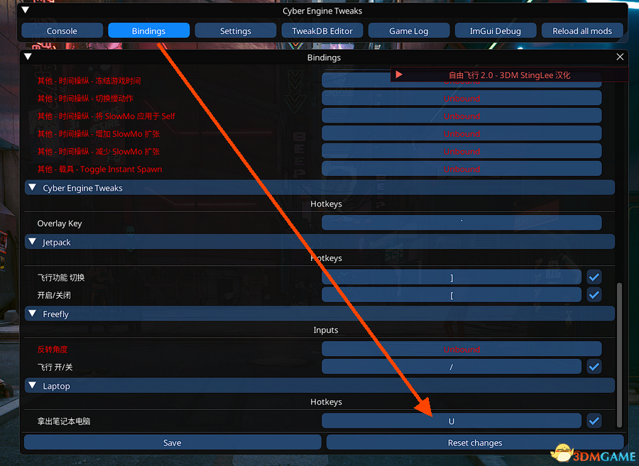Click the Bindings window vertical scrollbar
This screenshot has width=639, height=466.
(619, 355)
